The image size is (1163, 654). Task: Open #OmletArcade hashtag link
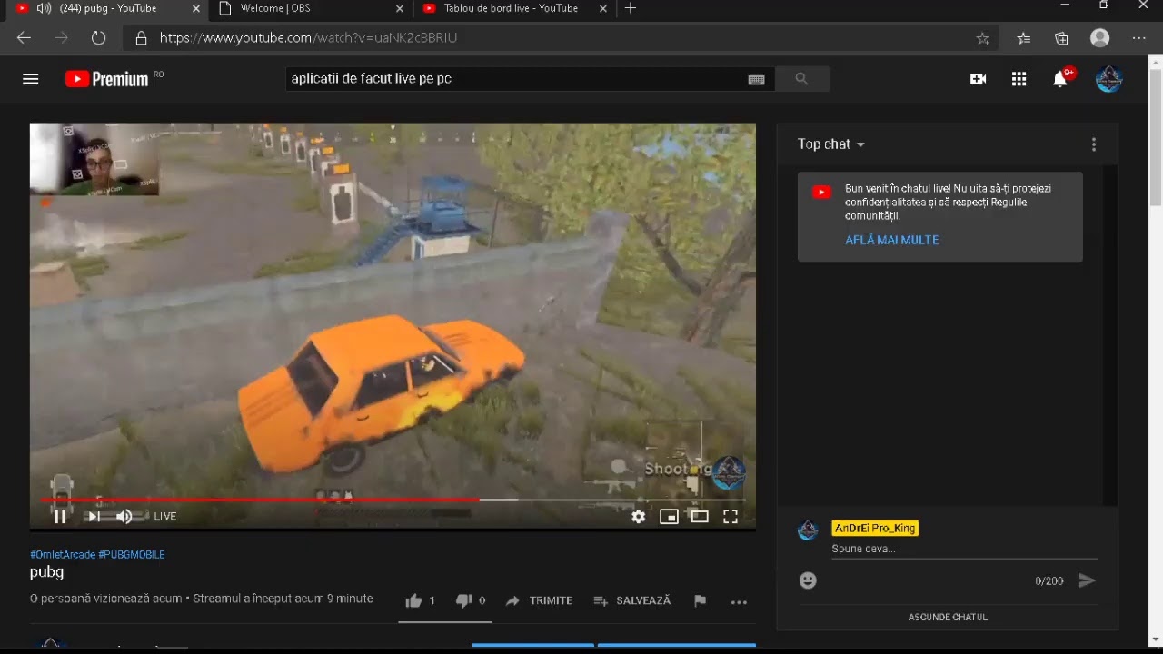click(x=63, y=554)
